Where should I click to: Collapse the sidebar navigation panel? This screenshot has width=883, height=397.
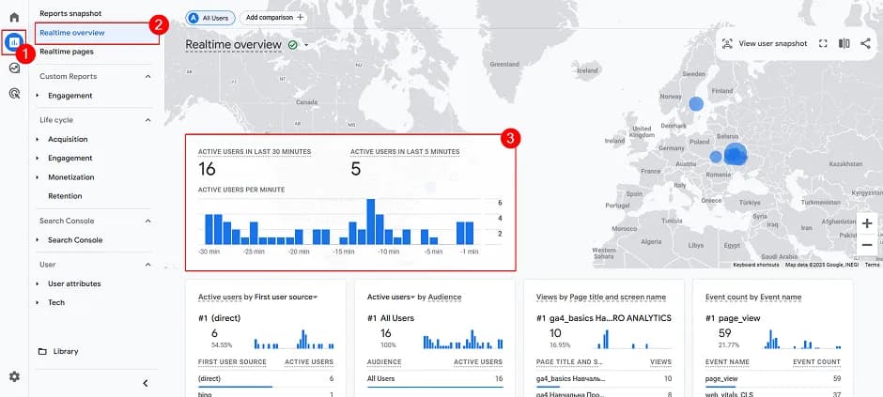click(145, 382)
